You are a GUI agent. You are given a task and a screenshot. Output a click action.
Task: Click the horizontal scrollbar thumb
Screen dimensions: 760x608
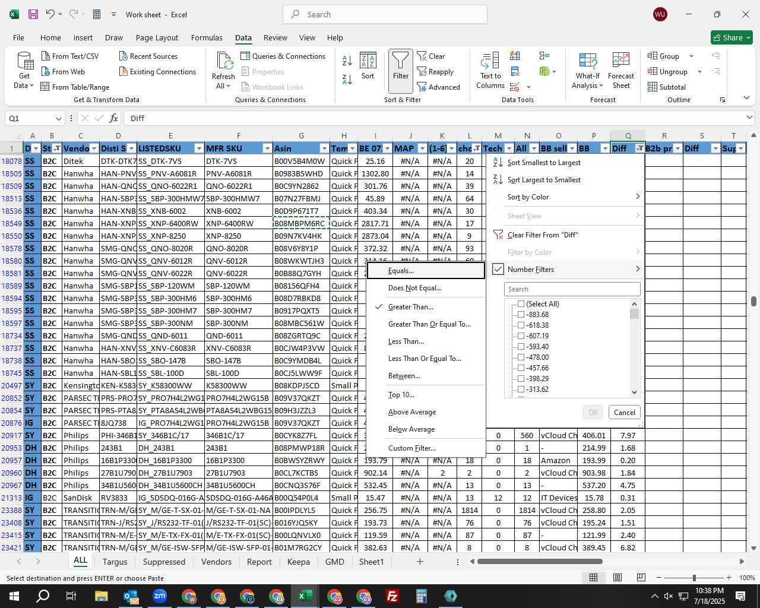pos(540,561)
